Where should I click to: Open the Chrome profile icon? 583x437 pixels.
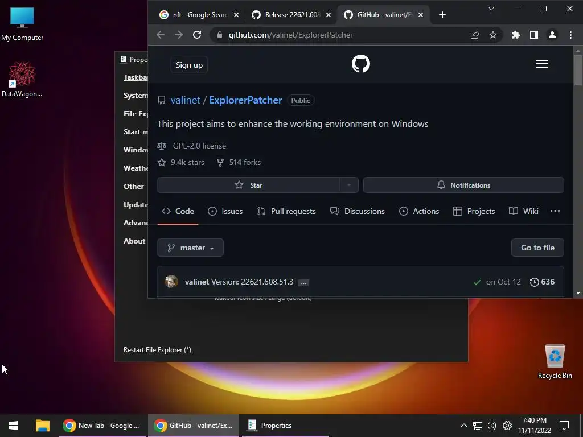pyautogui.click(x=552, y=35)
